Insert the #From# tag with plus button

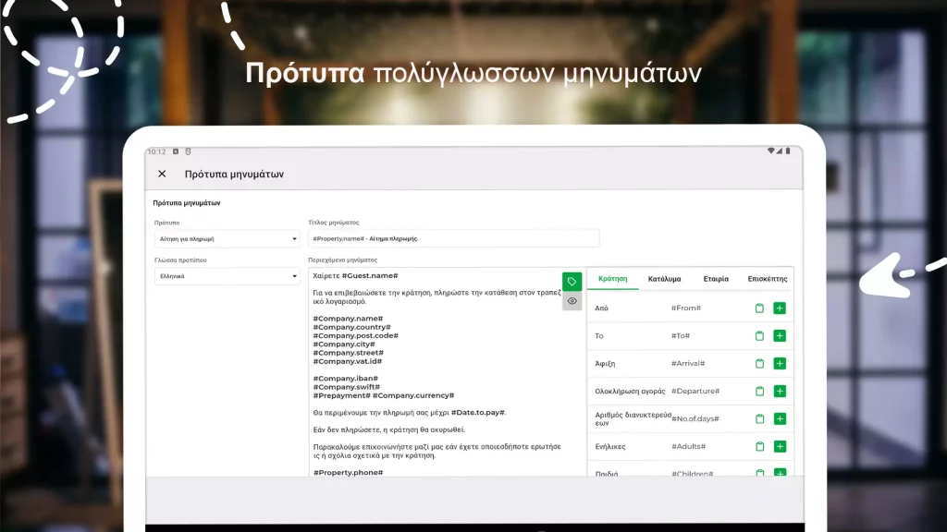[x=780, y=308]
